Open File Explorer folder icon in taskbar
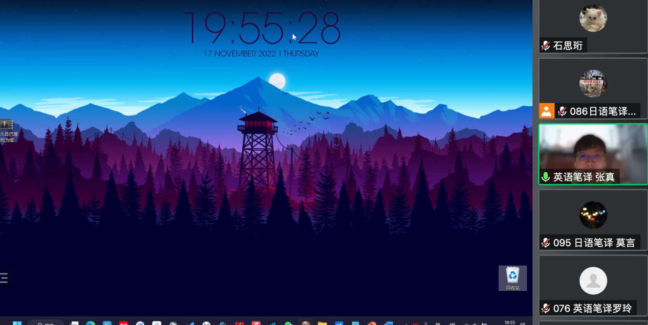648x325 pixels. click(322, 323)
